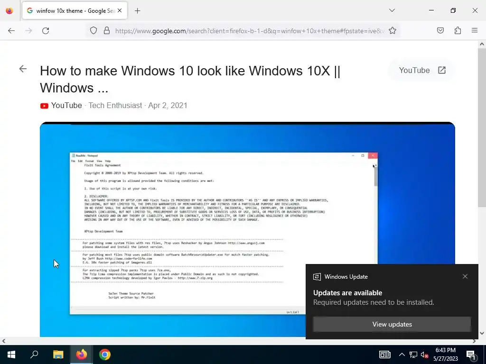Open taskbar search magnifier
The height and width of the screenshot is (364, 486).
(x=34, y=355)
